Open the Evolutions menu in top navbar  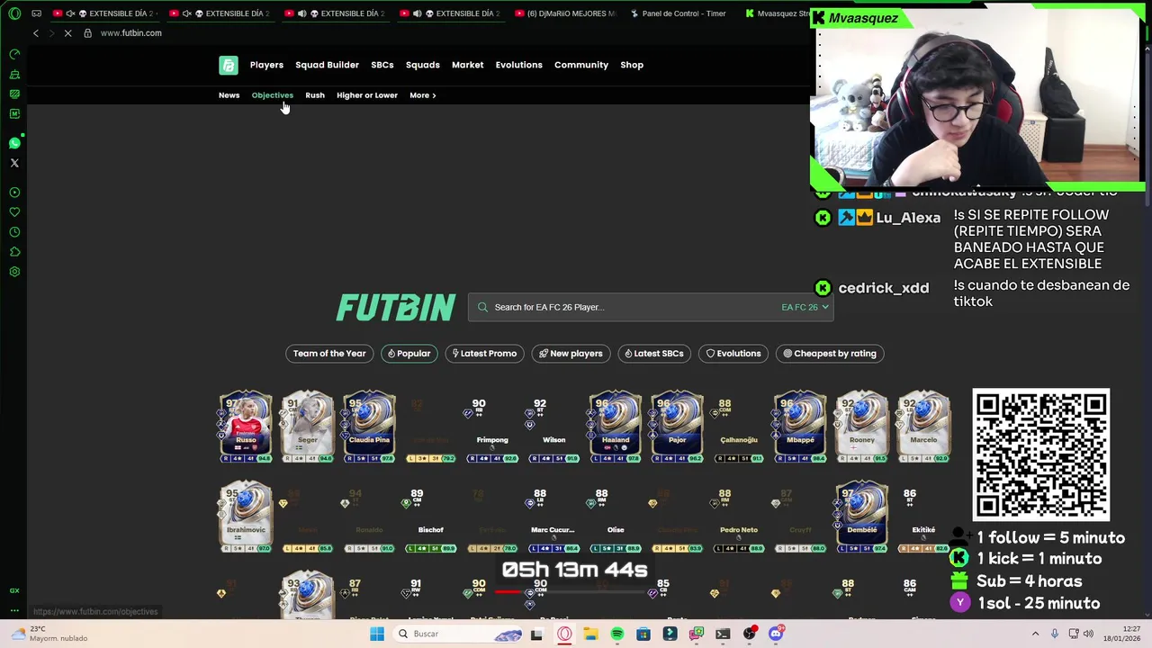pyautogui.click(x=519, y=65)
